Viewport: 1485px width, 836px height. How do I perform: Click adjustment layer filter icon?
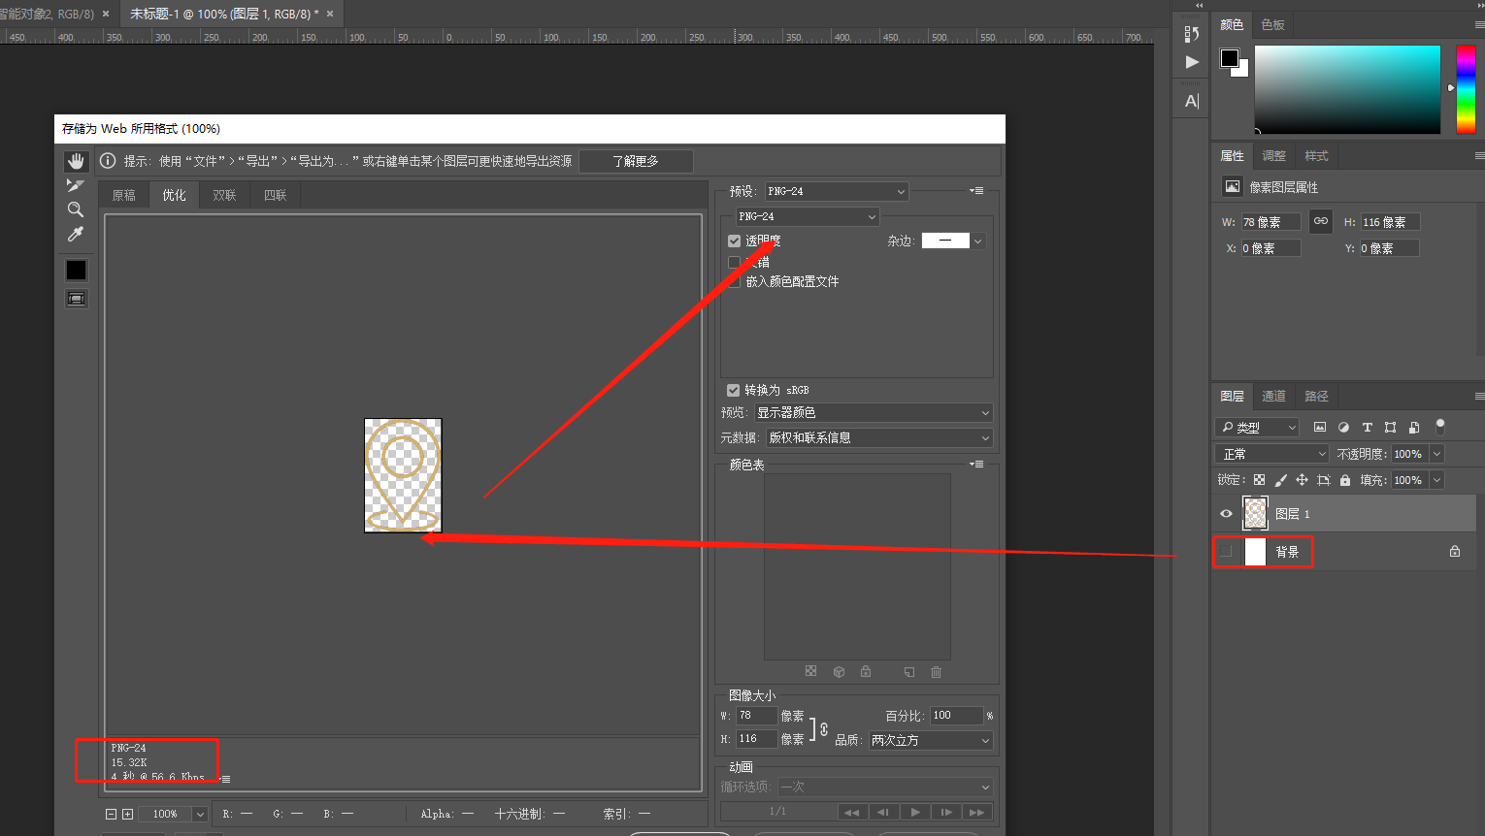[x=1343, y=427]
